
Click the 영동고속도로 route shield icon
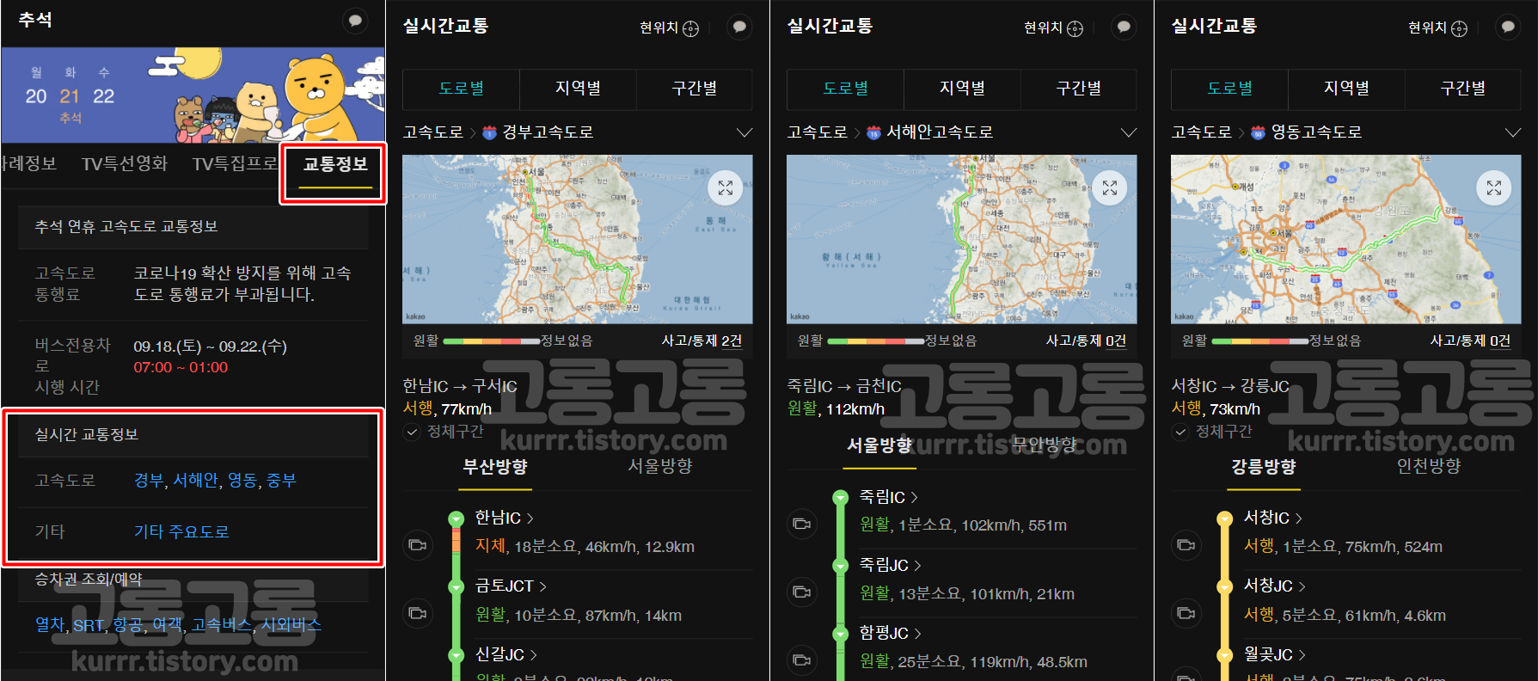coord(1258,132)
